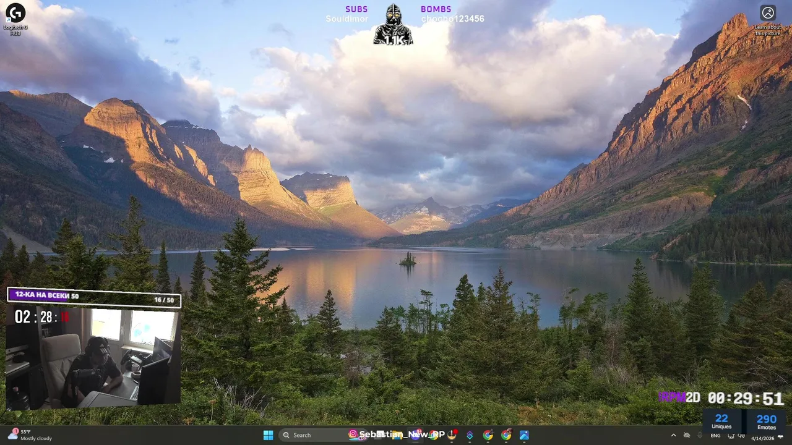Screen dimensions: 792x445
Task: Click the microphone tray icon
Action: click(700, 436)
